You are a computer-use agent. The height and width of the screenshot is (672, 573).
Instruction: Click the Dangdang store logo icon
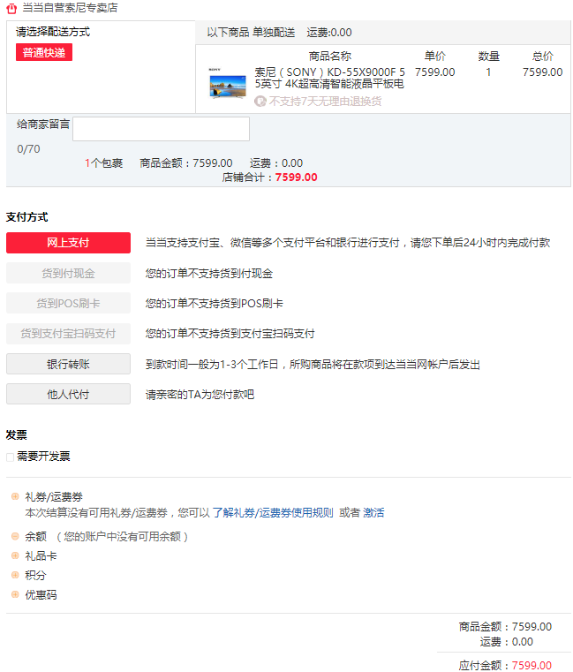click(x=11, y=8)
